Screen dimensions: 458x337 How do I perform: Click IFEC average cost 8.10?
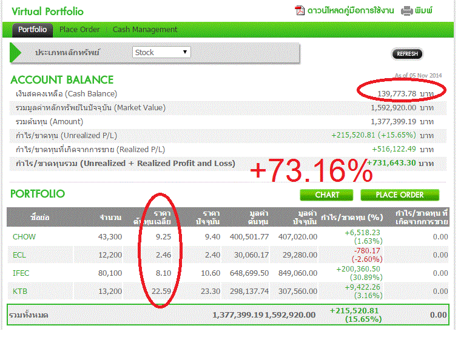pyautogui.click(x=163, y=273)
